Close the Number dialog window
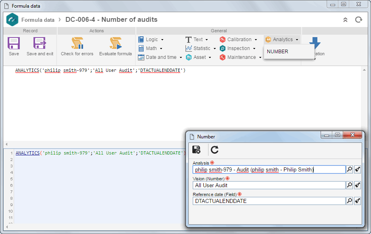This screenshot has height=234, width=371. point(352,135)
